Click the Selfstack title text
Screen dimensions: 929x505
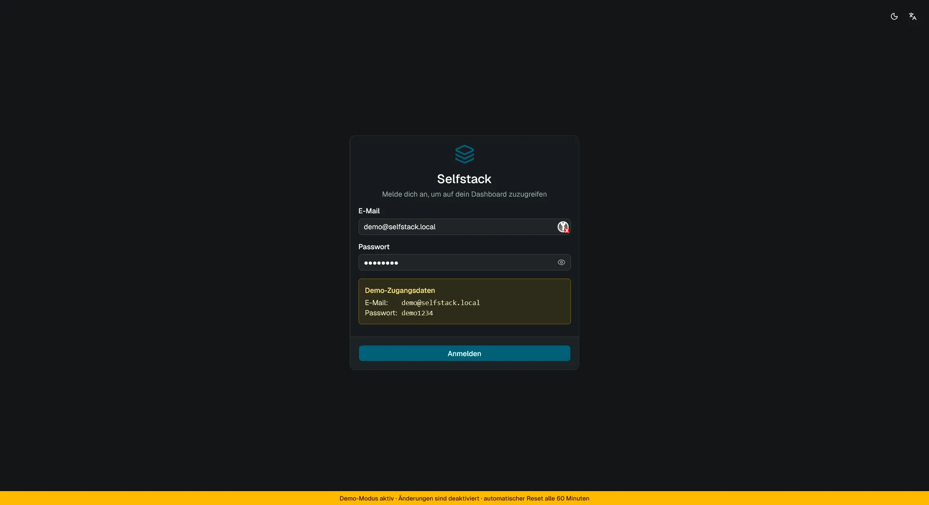tap(464, 179)
